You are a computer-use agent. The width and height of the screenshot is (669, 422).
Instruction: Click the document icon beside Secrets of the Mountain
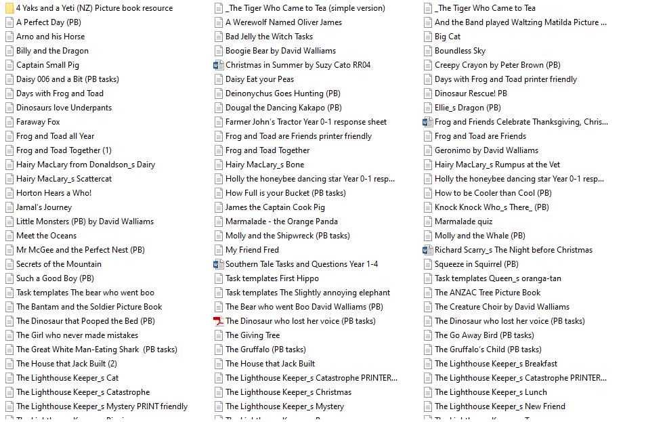pyautogui.click(x=9, y=265)
